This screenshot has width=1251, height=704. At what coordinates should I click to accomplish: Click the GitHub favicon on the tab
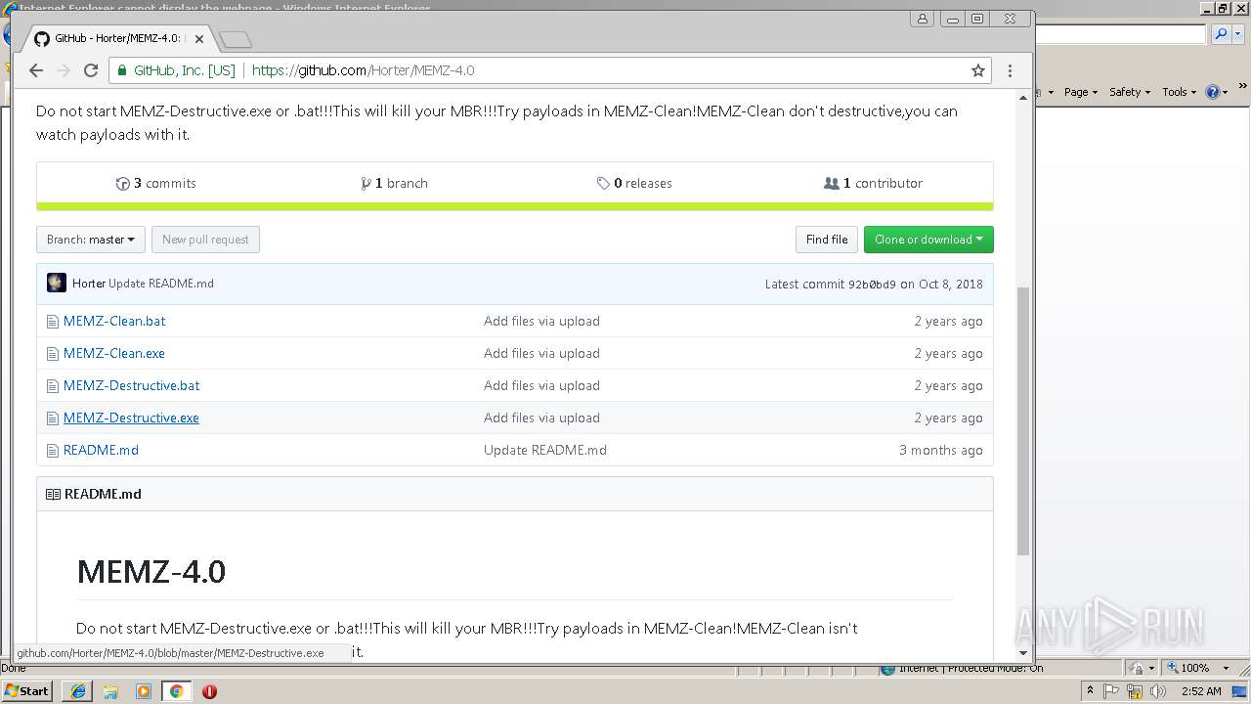41,38
